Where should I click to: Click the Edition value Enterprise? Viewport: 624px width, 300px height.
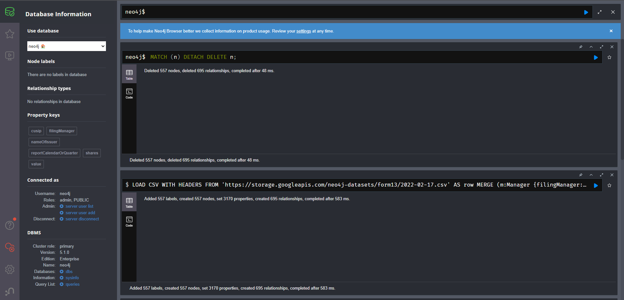[x=69, y=259]
